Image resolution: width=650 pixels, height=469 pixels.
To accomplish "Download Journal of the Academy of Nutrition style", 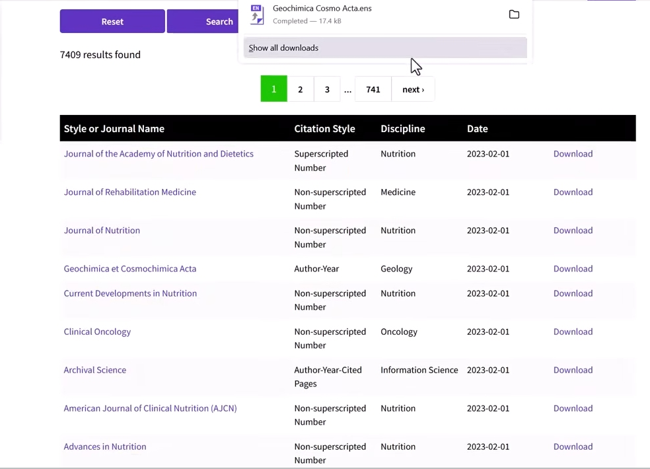I will point(573,154).
